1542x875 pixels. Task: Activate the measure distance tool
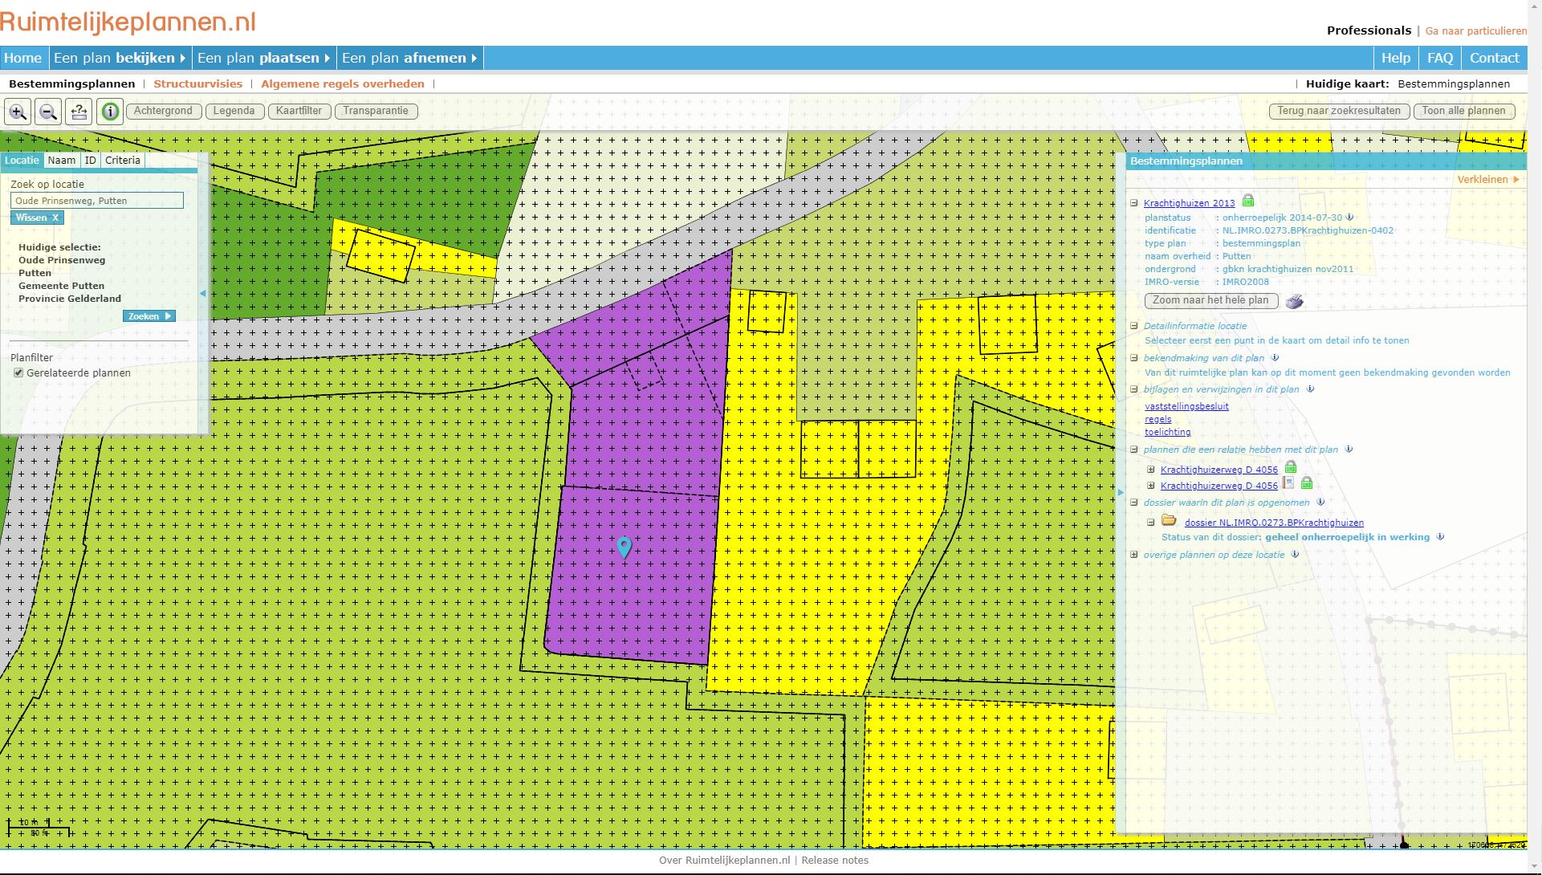pos(78,112)
